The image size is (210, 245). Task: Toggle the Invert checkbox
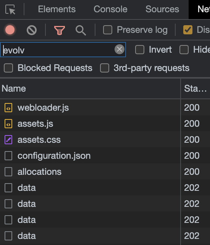pyautogui.click(x=140, y=50)
